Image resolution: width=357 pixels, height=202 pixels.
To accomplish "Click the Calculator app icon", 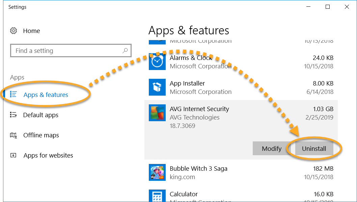I will (157, 196).
